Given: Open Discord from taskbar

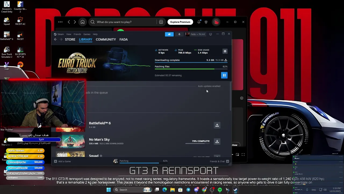Looking at the screenshot, I should coord(196,190).
